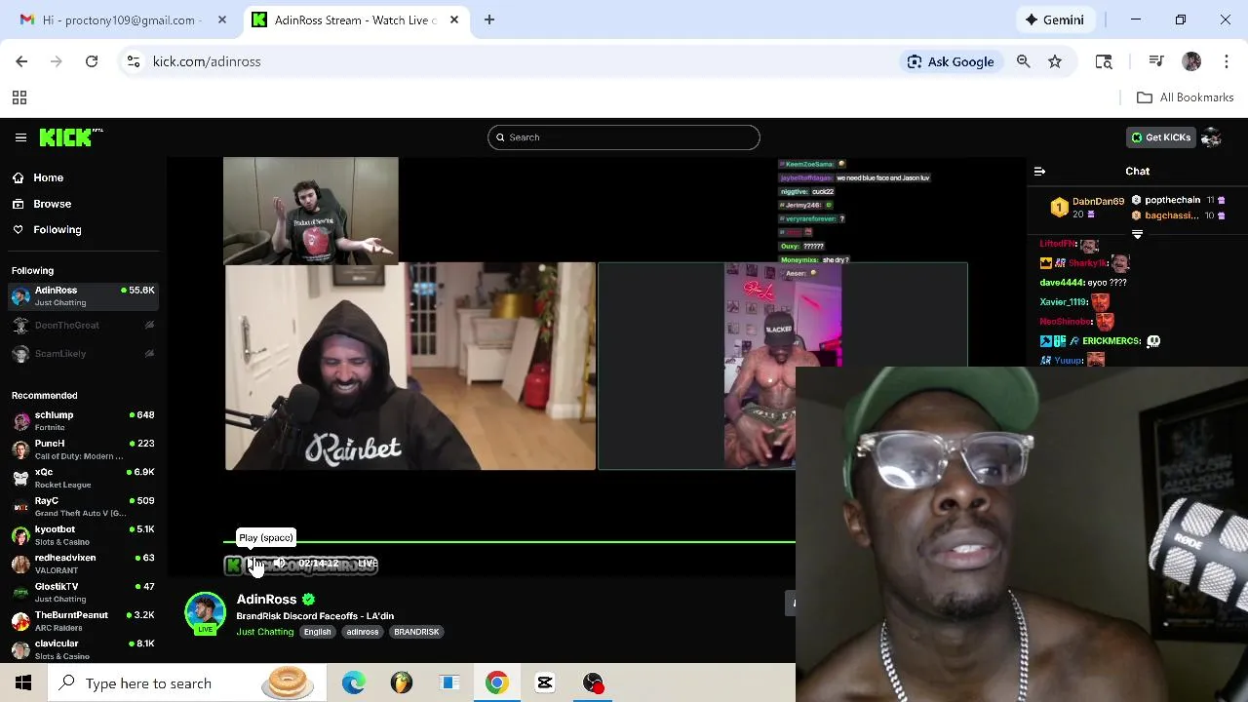Switch to the Gmail tab
The image size is (1248, 702).
[122, 19]
